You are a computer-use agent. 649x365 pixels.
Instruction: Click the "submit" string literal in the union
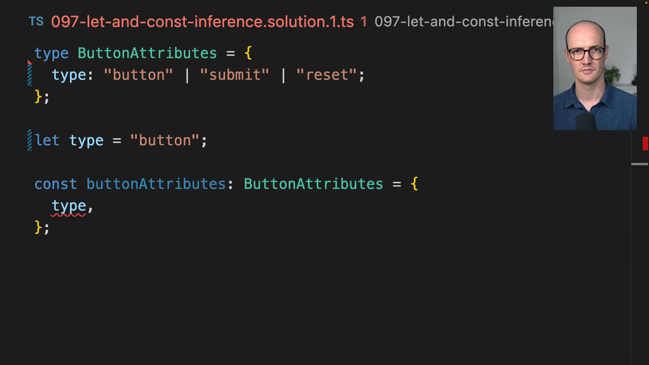[x=235, y=74]
